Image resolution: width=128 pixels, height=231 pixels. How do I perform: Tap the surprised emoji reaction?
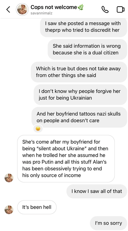(x=38, y=129)
